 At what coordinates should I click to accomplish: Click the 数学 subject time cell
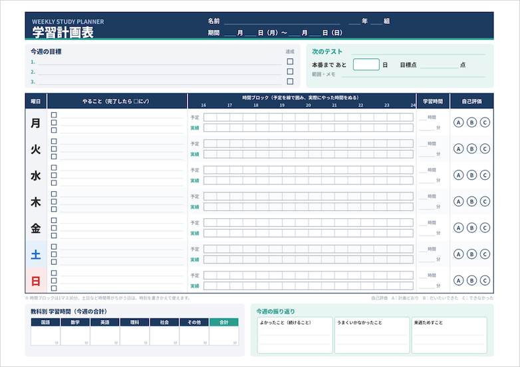pyautogui.click(x=75, y=336)
